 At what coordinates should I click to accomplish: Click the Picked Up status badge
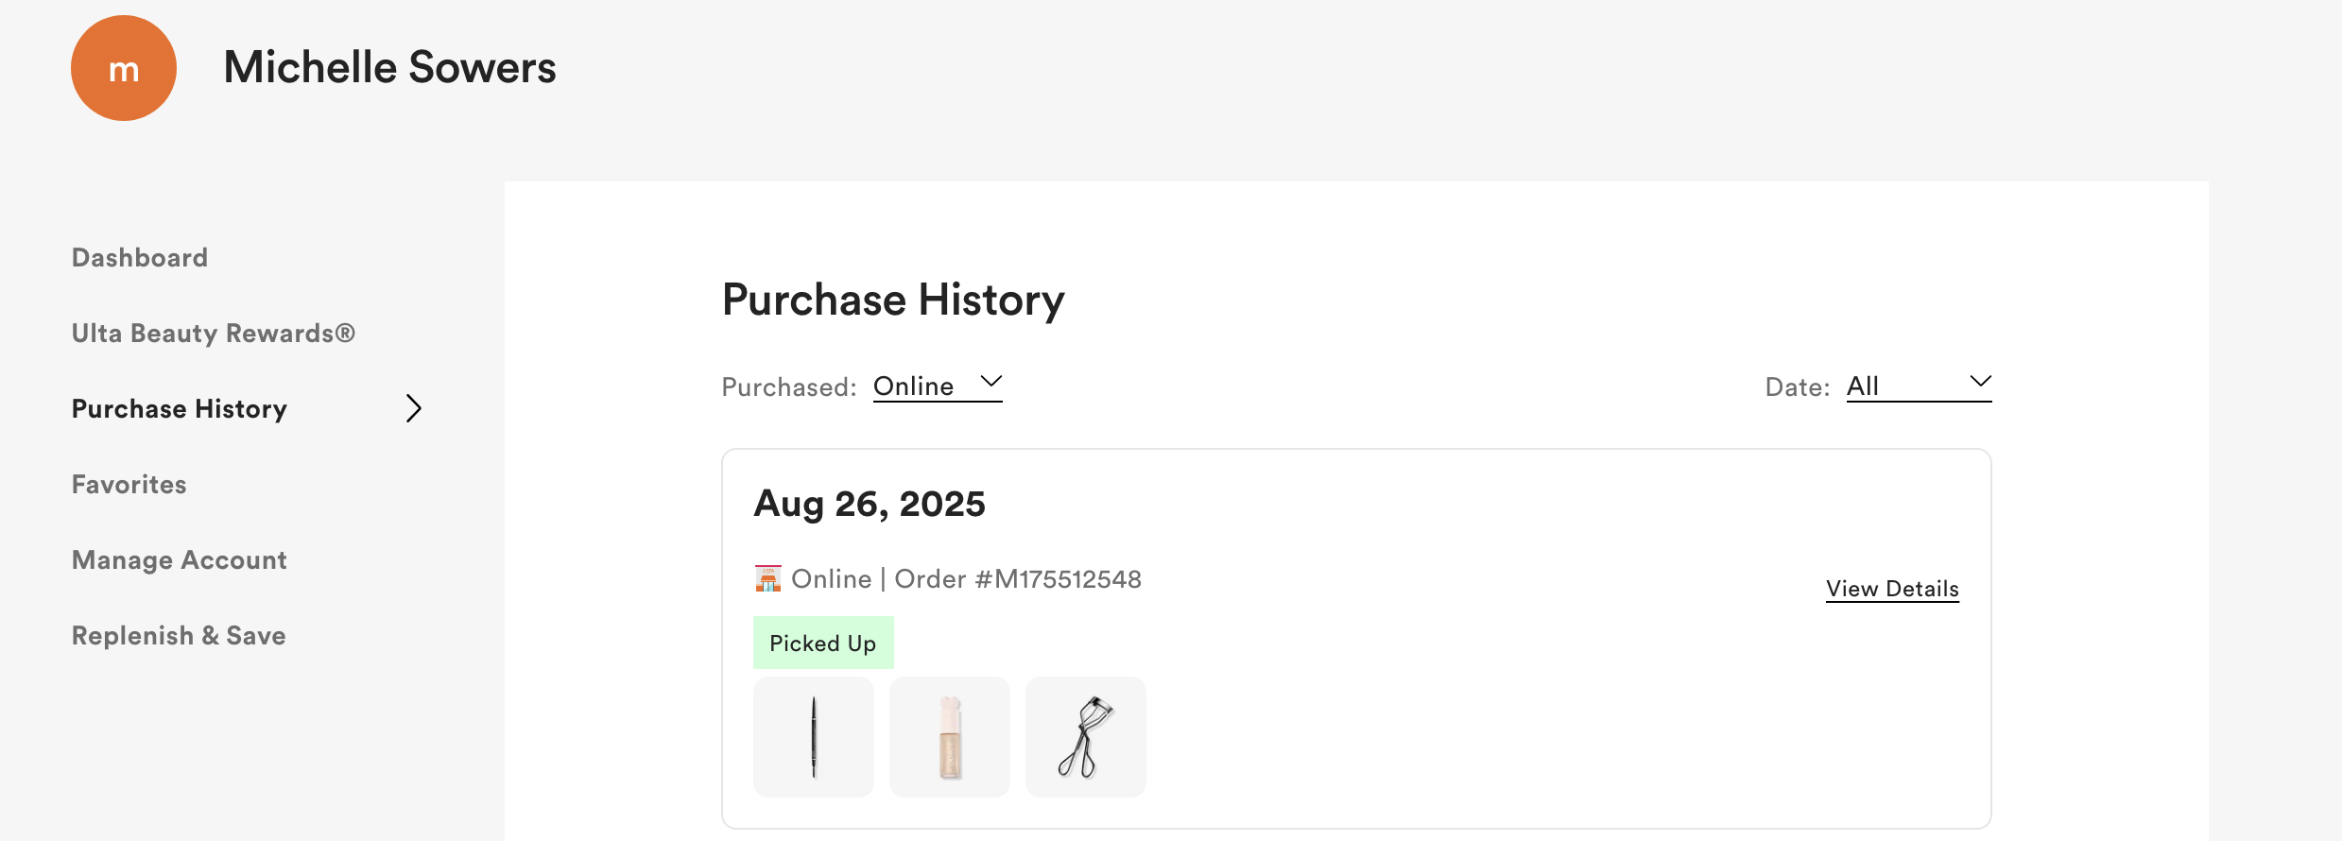click(x=823, y=643)
